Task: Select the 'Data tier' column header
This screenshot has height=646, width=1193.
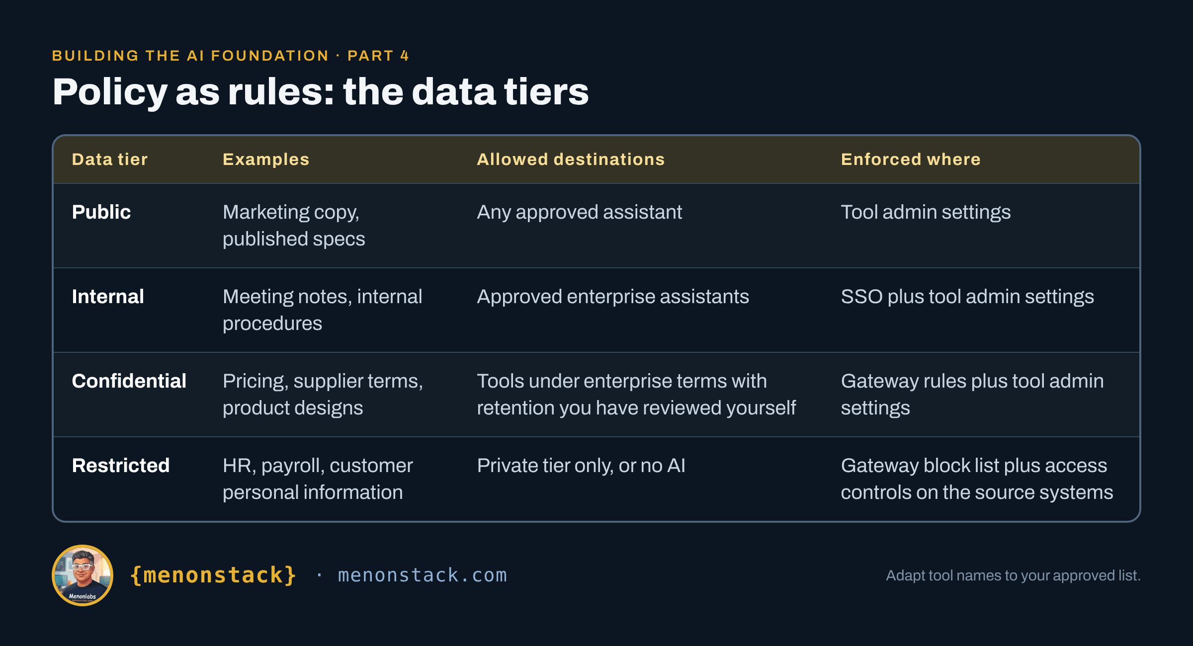Action: click(110, 160)
